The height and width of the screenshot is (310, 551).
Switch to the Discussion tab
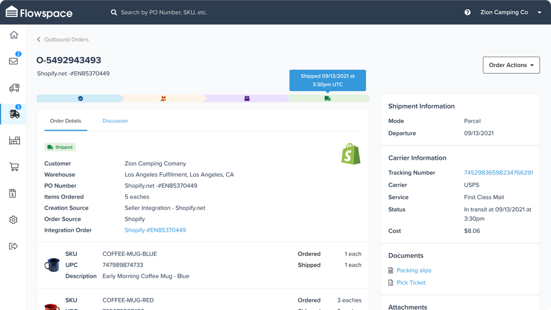[x=115, y=121]
